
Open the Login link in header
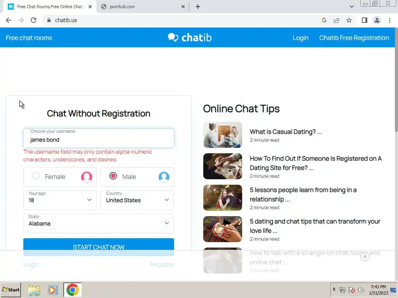[300, 38]
